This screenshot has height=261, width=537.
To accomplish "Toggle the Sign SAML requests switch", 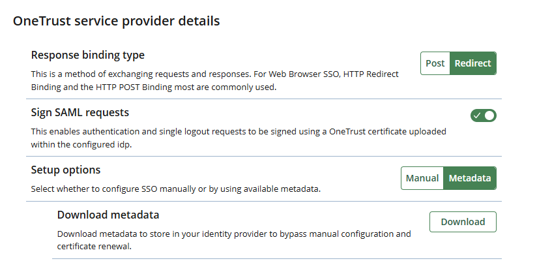I will (483, 115).
